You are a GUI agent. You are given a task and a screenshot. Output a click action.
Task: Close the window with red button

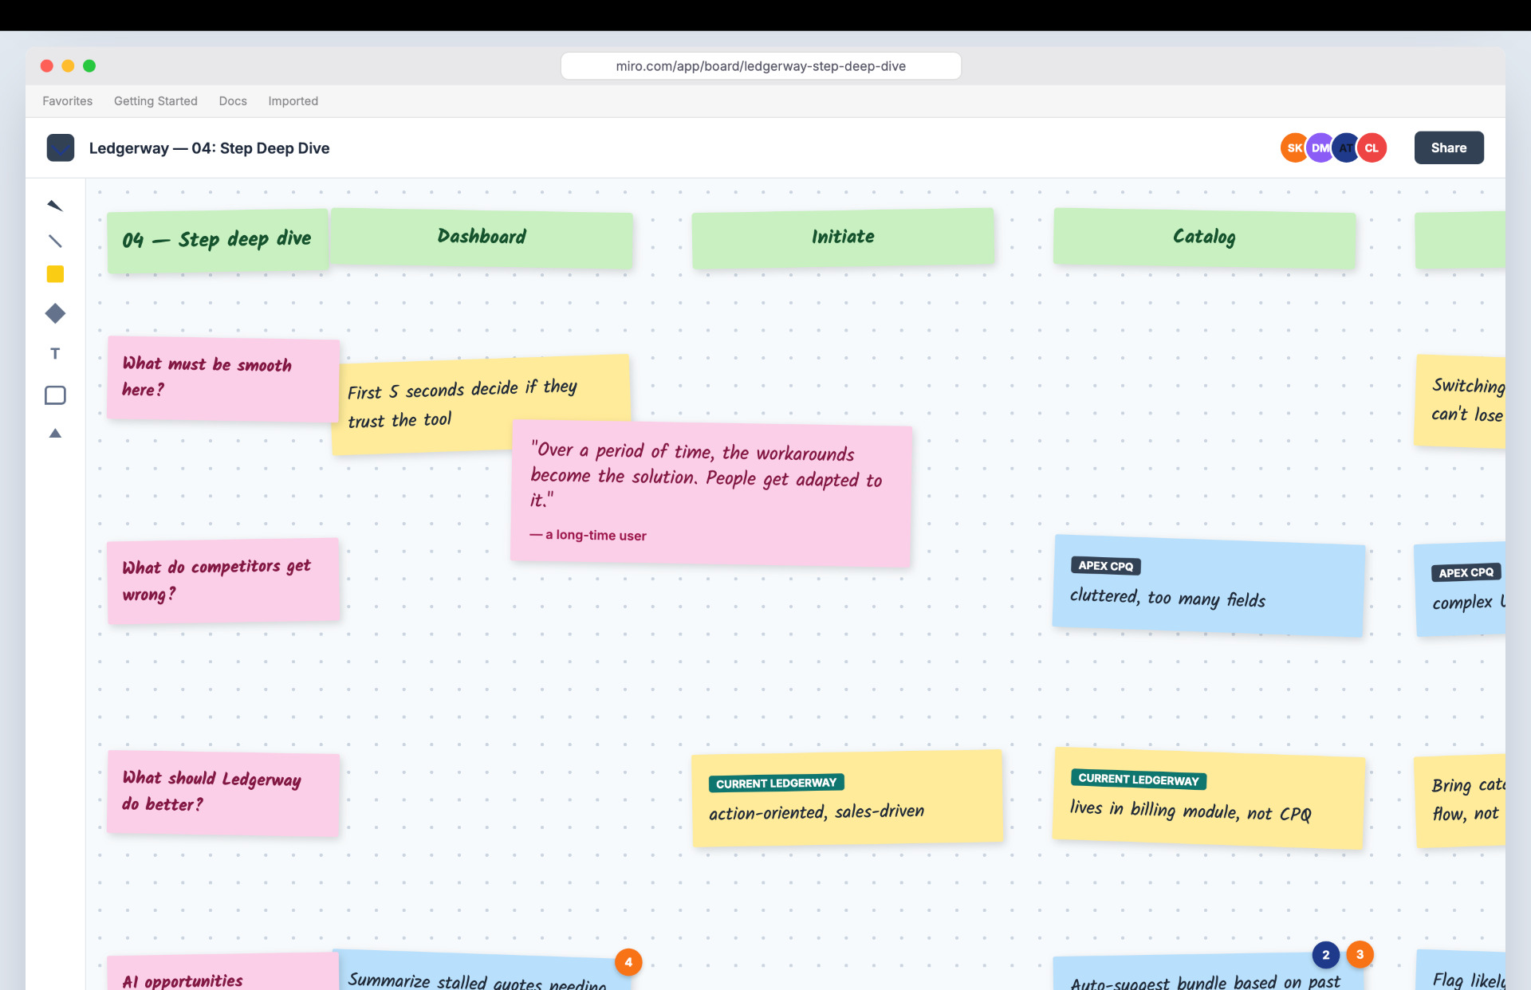click(x=47, y=66)
